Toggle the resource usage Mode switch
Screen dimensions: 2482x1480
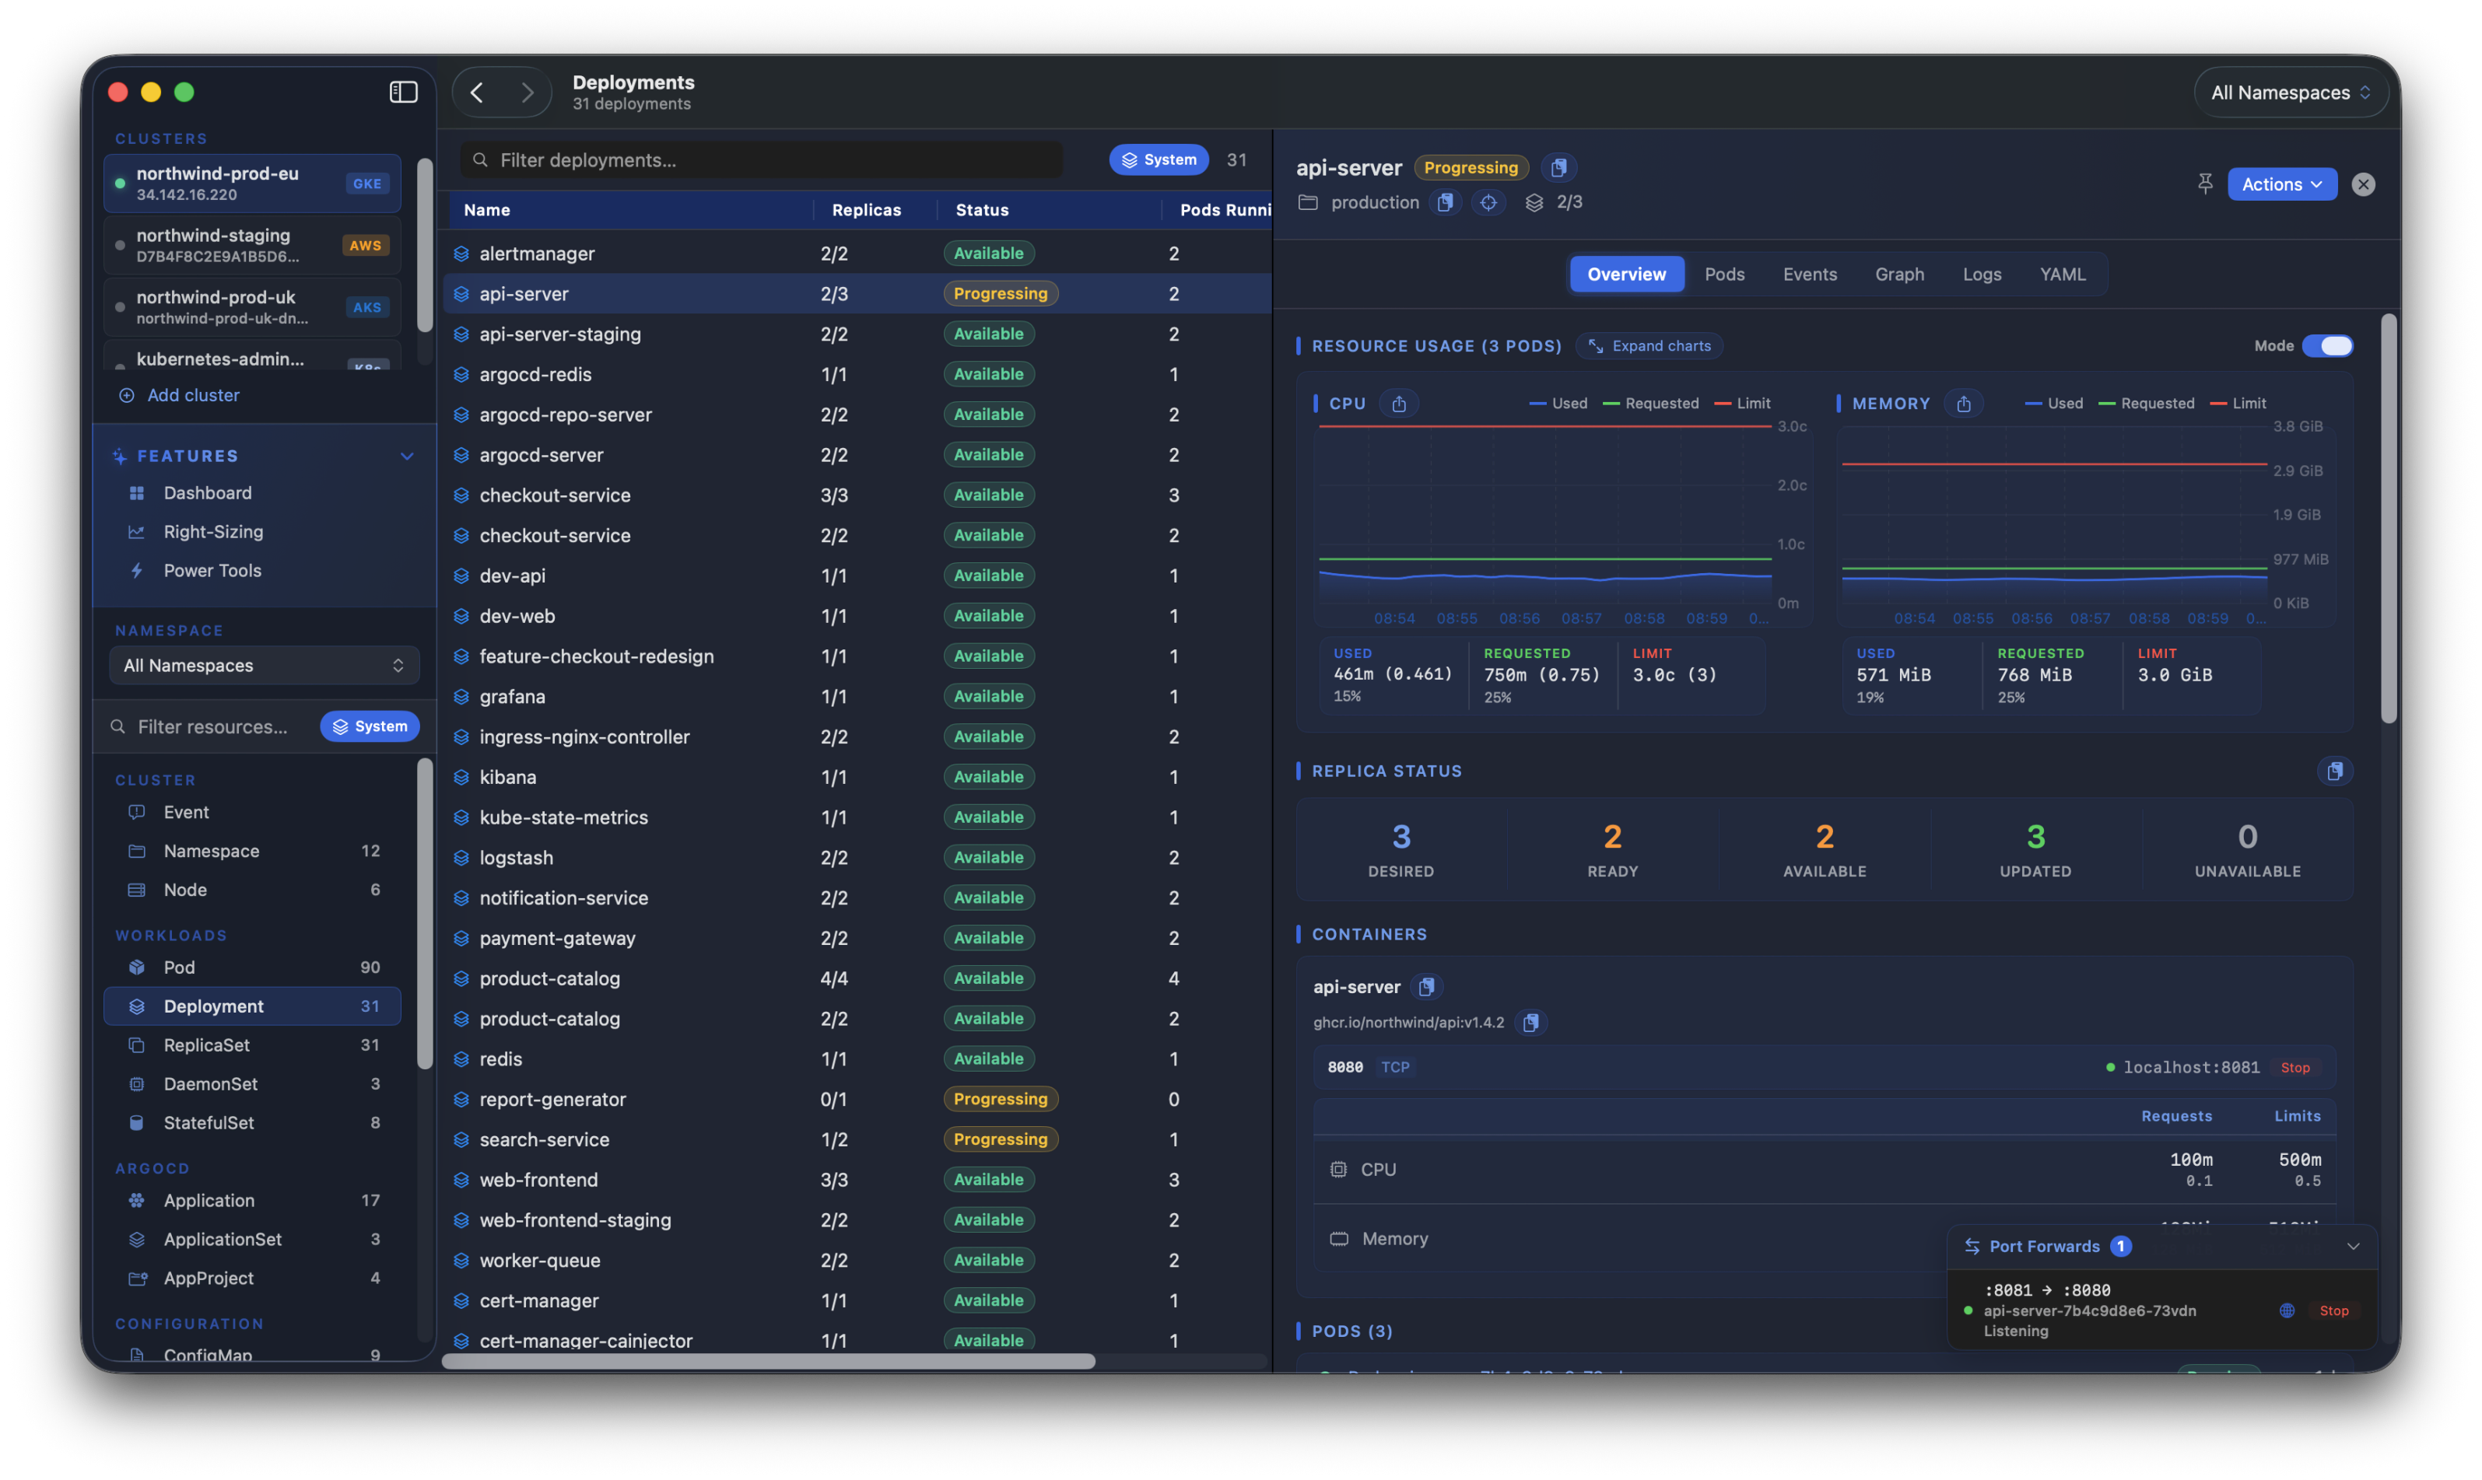coord(2326,346)
